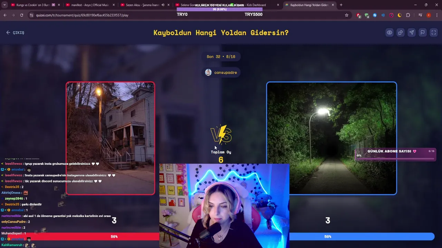Go forward with the browser forward arrow
This screenshot has width=442, height=248.
click(13, 15)
